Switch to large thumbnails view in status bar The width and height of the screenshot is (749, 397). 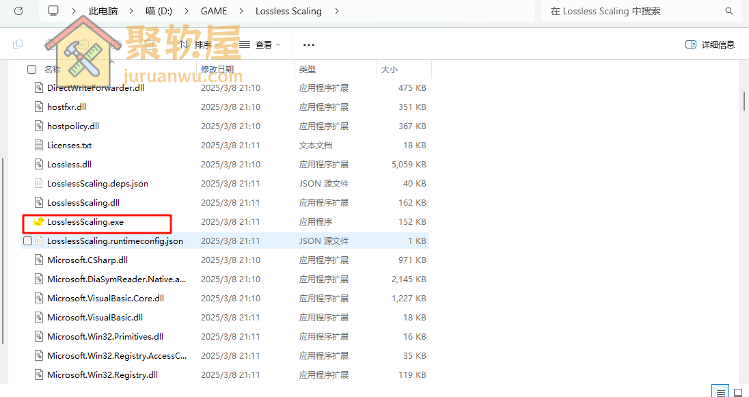737,392
